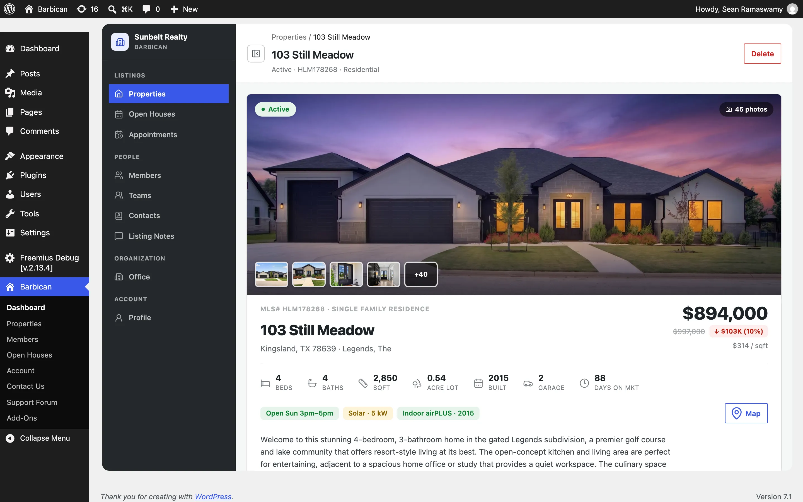Open Appointments in the Listings section
The image size is (803, 502).
click(169, 134)
